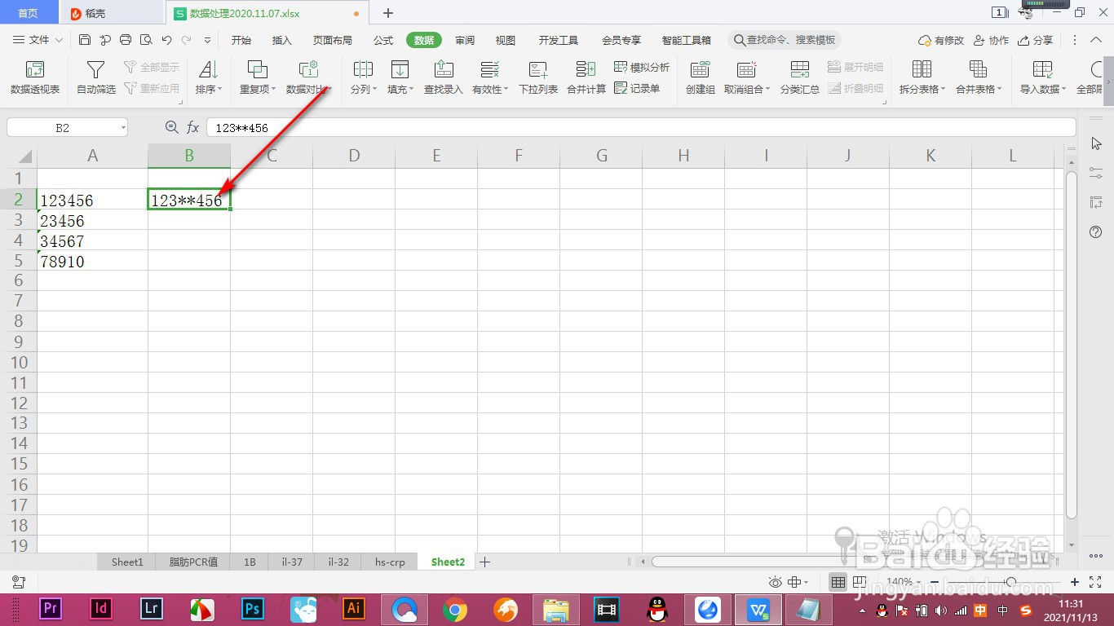This screenshot has height=626, width=1114.
Task: Click the print icon in quick toolbar
Action: [x=126, y=40]
